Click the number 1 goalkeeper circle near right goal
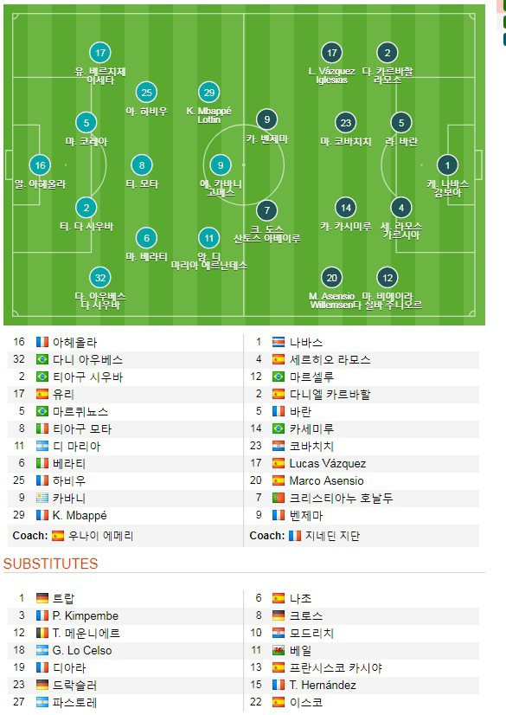This screenshot has height=715, width=506. pyautogui.click(x=447, y=165)
